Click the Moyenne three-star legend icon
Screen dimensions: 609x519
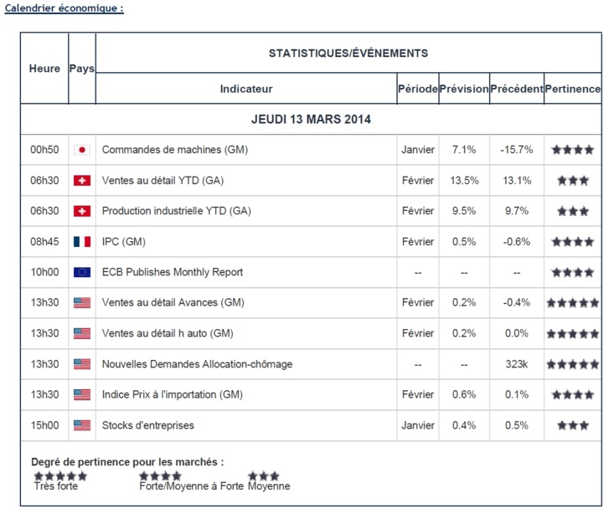click(263, 475)
